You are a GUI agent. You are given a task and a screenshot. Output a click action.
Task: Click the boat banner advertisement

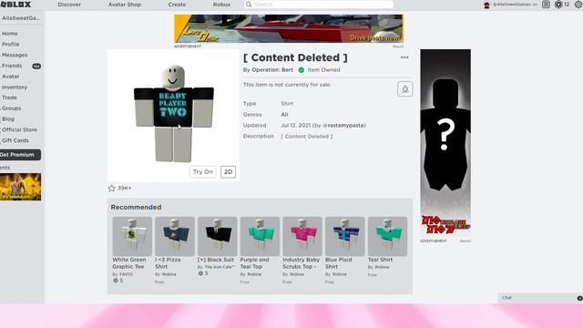pos(289,28)
